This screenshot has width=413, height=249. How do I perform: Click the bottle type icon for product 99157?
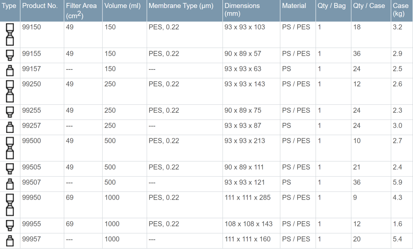(10, 71)
